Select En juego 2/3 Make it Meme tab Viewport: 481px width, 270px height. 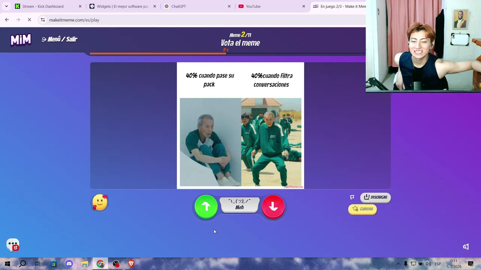[x=338, y=6]
